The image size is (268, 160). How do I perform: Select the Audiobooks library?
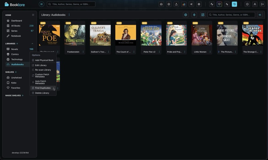(17, 64)
